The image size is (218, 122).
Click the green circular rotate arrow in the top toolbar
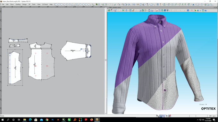pos(180,4)
